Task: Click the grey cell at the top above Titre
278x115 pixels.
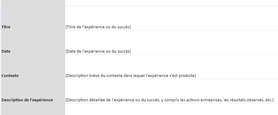Action: pos(33,3)
